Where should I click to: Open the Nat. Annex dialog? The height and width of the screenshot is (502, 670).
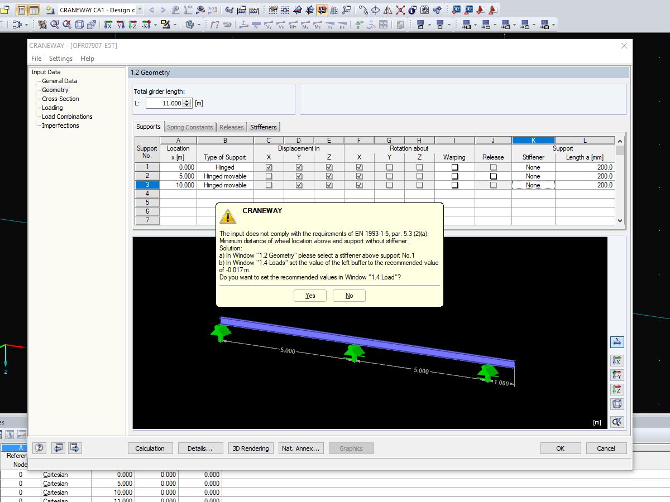(301, 448)
